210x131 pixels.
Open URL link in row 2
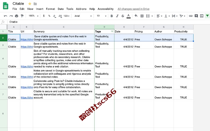point(27,40)
